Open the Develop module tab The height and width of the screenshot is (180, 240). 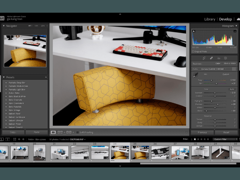click(x=226, y=19)
